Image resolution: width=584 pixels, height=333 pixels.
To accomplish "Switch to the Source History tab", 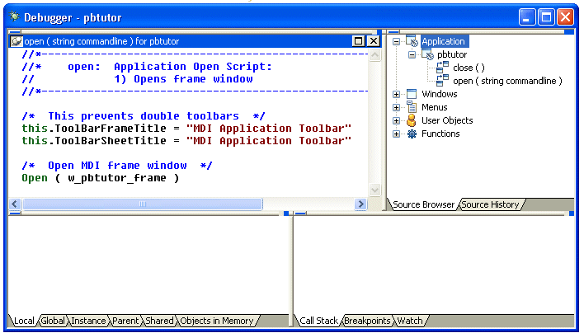I will 490,204.
